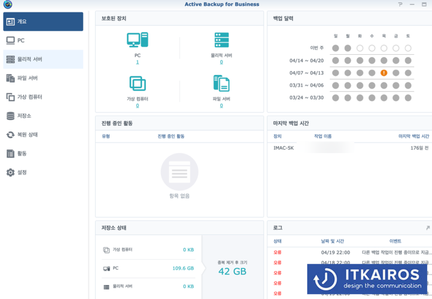Screen dimensions: 432x299
Task: Click the Active Backup app logo icon
Action: (x=8, y=4)
